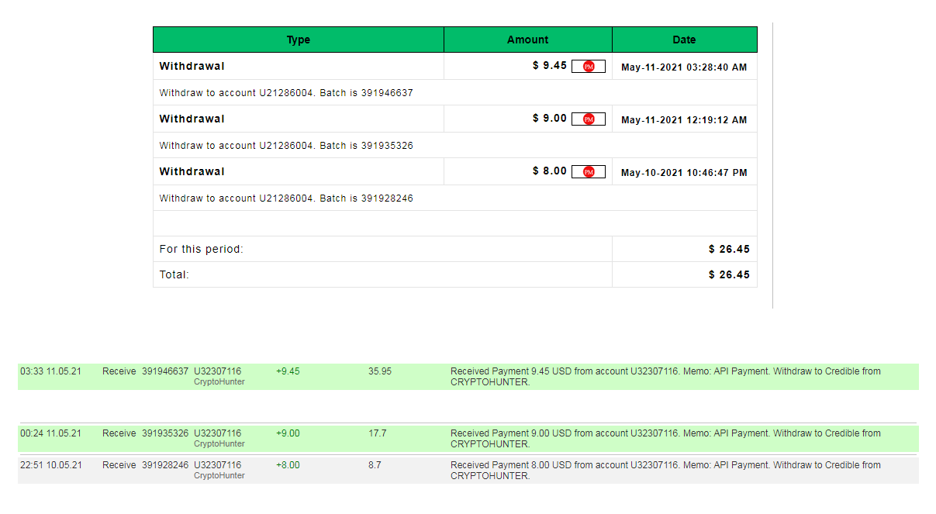Viewport: 936px width, 514px height.
Task: Click the Received Payment 8.00 USD memo
Action: point(665,471)
